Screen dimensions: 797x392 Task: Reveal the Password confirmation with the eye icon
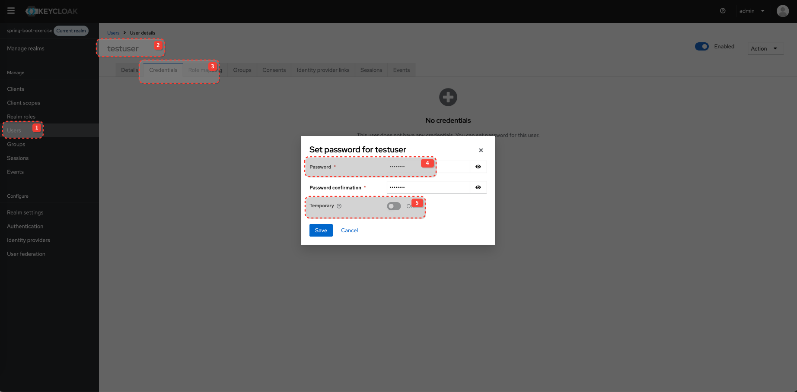click(x=478, y=187)
